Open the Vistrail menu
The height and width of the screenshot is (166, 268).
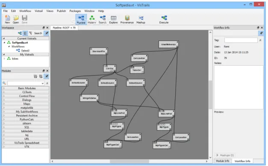38,11
